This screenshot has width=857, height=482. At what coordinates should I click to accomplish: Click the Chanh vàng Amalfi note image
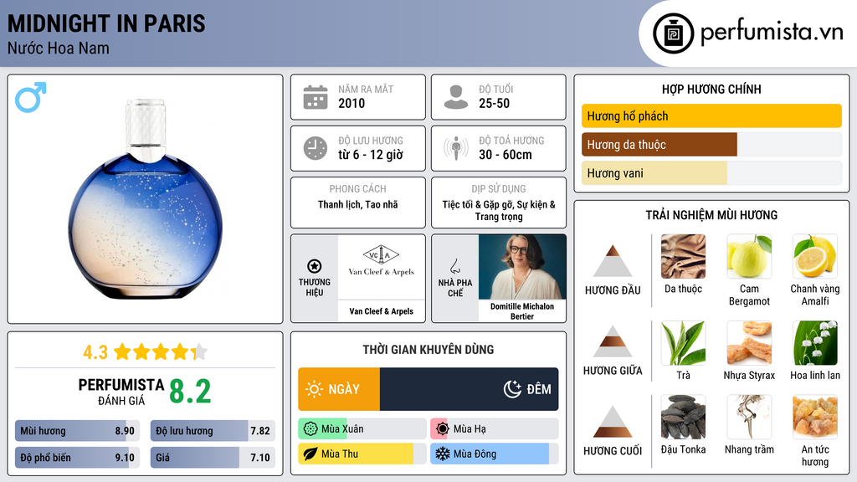[815, 256]
